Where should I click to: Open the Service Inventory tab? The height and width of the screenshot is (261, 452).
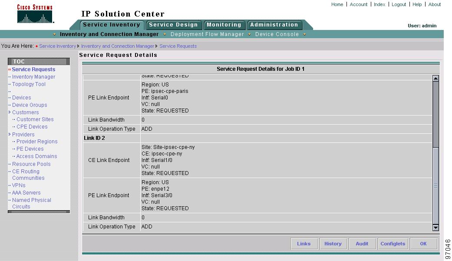(112, 25)
